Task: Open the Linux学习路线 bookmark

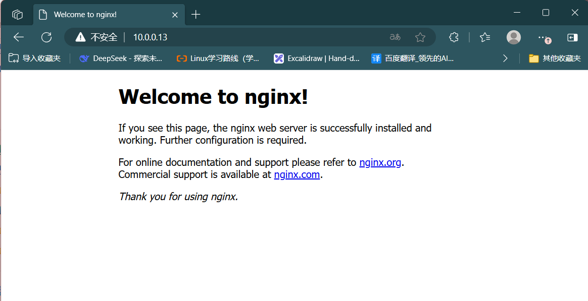Action: pos(218,58)
